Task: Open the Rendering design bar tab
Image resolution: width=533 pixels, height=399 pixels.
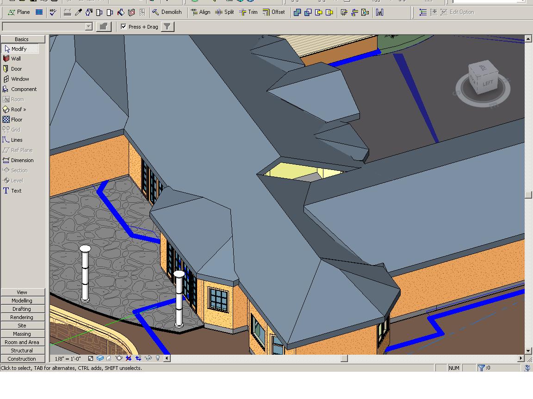Action: click(x=22, y=317)
